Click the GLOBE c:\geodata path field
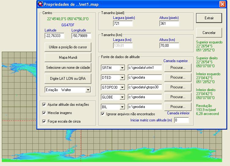This screenshot has height=166, width=230. (145, 97)
